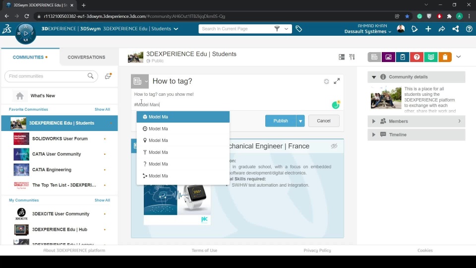
Task: Click the plus add icon in top bar
Action: point(428,29)
